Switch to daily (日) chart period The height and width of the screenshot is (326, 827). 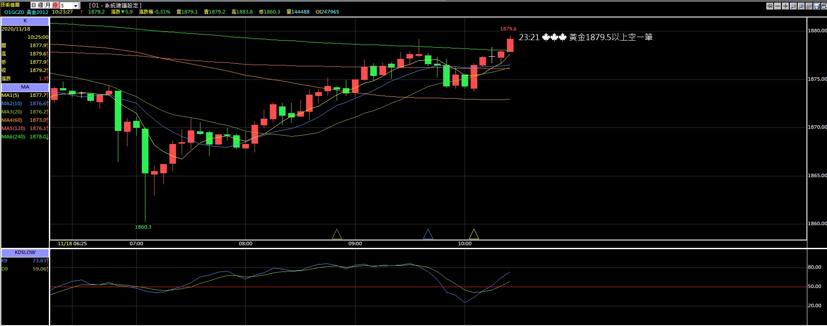pos(34,5)
